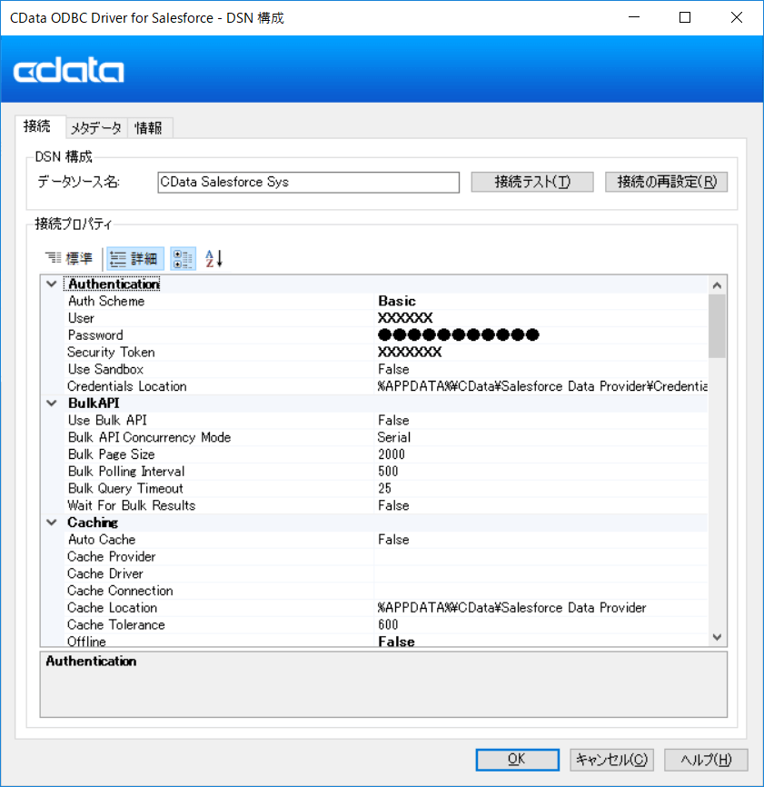Select the Offline property row
Image resolution: width=764 pixels, height=787 pixels.
(x=386, y=641)
